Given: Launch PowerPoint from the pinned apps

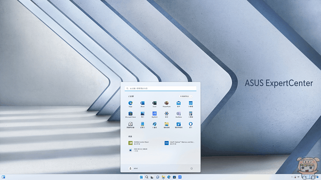Looking at the screenshot, I should pyautogui.click(x=166, y=104).
